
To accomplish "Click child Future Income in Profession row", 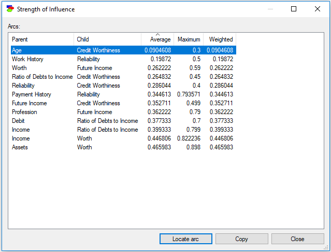I will [x=95, y=112].
